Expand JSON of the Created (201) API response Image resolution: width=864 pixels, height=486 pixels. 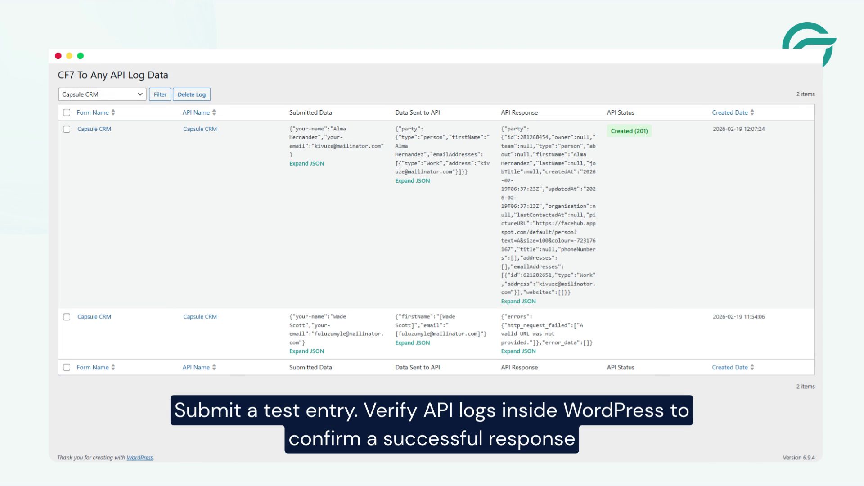[x=518, y=301]
